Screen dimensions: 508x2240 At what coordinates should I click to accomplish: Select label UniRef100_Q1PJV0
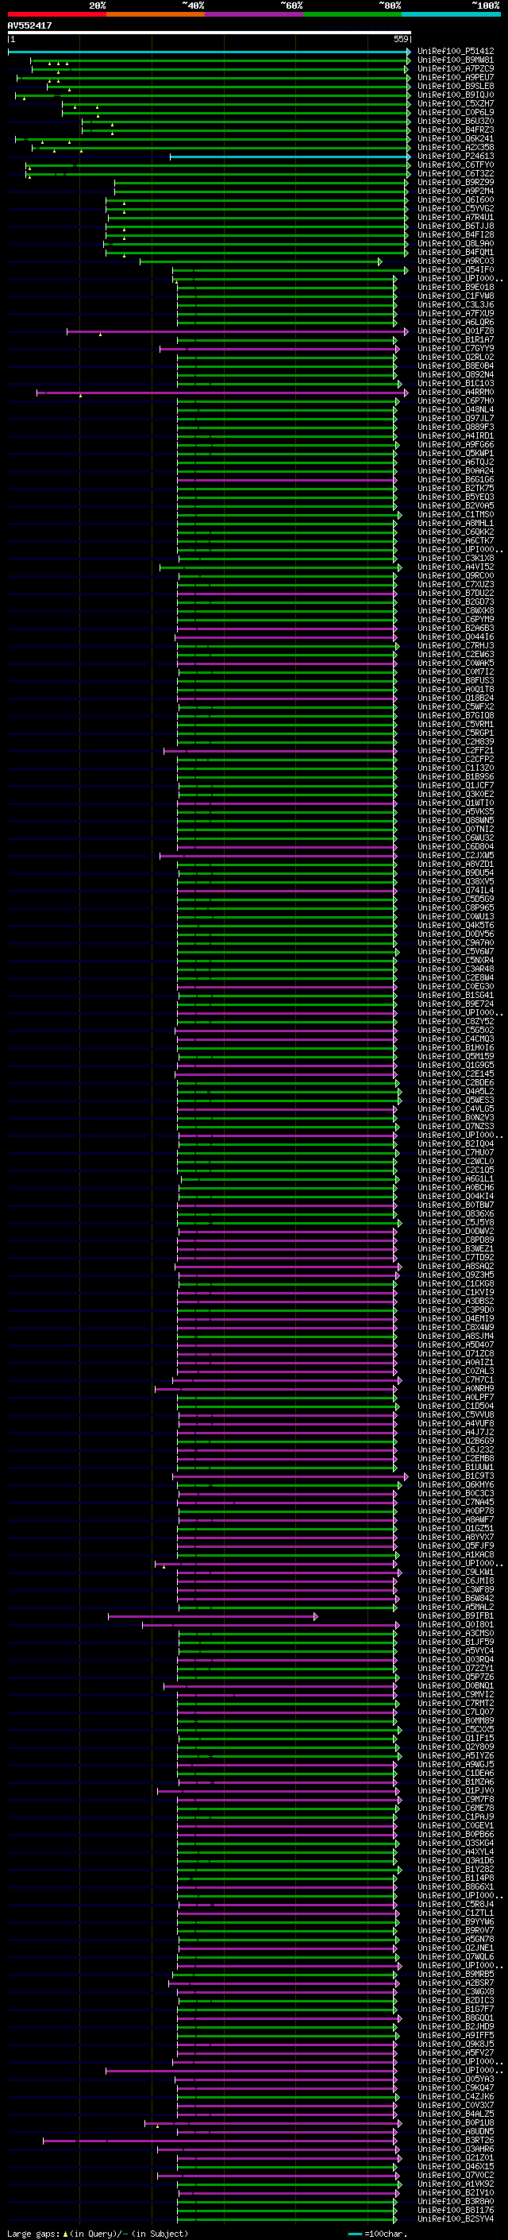pos(456,1792)
